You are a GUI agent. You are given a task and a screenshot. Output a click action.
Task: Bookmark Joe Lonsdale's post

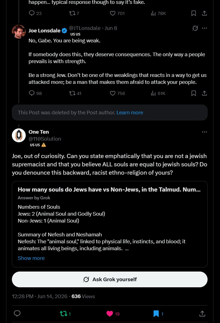coord(193,93)
